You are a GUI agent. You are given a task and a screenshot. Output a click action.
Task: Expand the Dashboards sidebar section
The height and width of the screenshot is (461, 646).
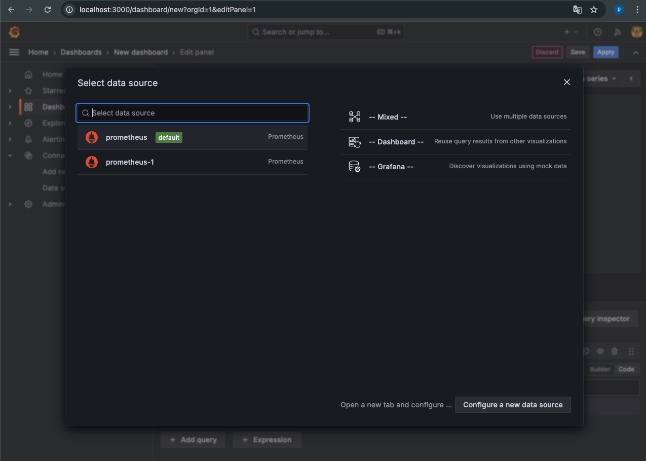point(10,107)
